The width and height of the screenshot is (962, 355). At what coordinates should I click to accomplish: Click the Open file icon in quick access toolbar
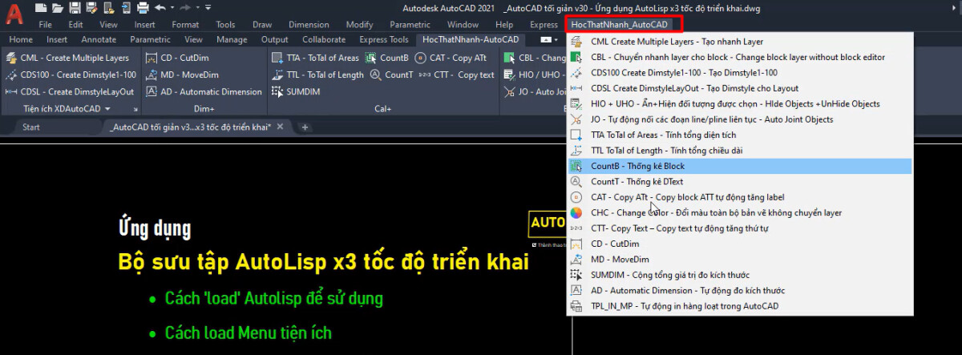pos(59,8)
